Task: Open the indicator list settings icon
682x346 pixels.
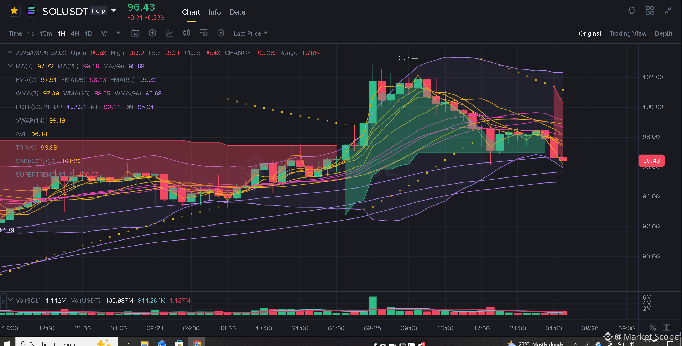Action: click(203, 33)
